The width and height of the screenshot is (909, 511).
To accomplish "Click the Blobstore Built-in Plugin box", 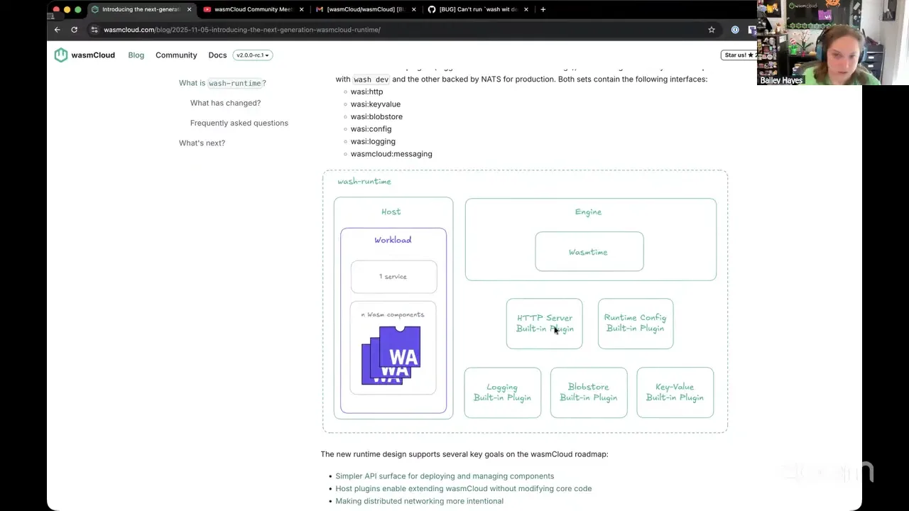I will point(589,392).
